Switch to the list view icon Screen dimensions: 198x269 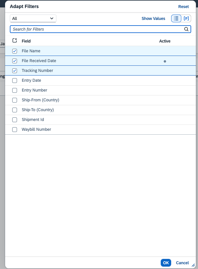tap(176, 18)
